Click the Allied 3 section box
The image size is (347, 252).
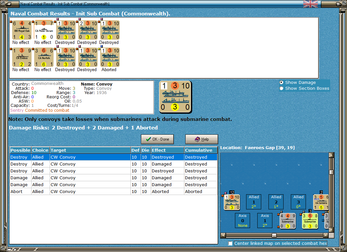(x=298, y=202)
